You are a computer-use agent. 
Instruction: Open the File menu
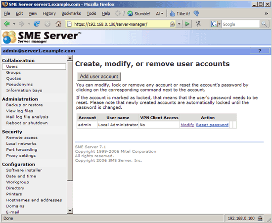[x=7, y=13]
